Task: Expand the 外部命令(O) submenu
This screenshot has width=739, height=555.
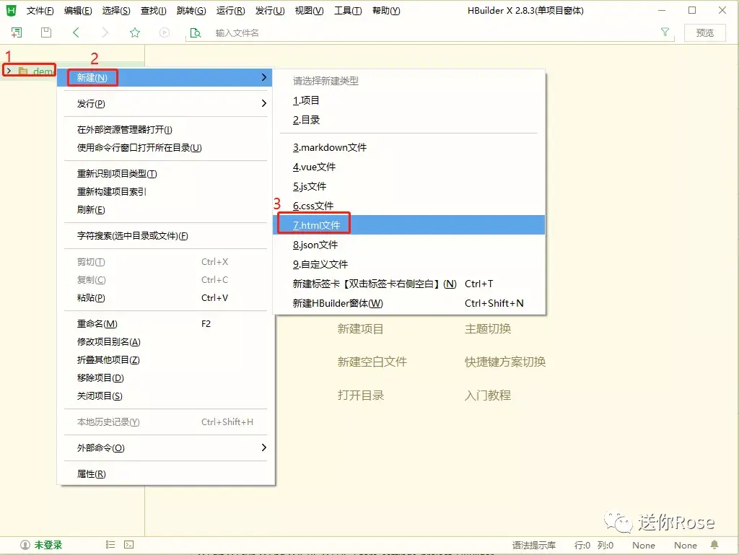Action: tap(265, 447)
